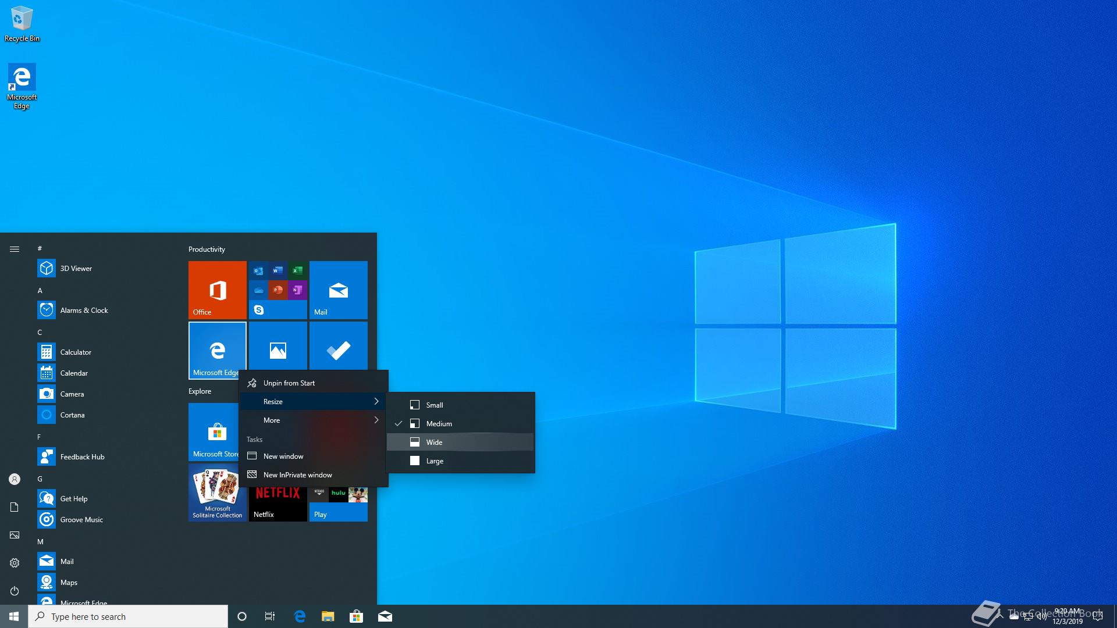Image resolution: width=1117 pixels, height=628 pixels.
Task: Open the Recycle Bin desktop icon
Action: [22, 24]
